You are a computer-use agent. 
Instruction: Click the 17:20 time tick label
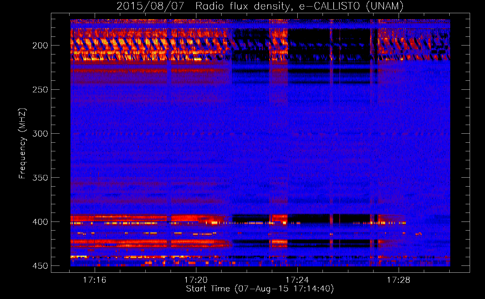pos(196,280)
